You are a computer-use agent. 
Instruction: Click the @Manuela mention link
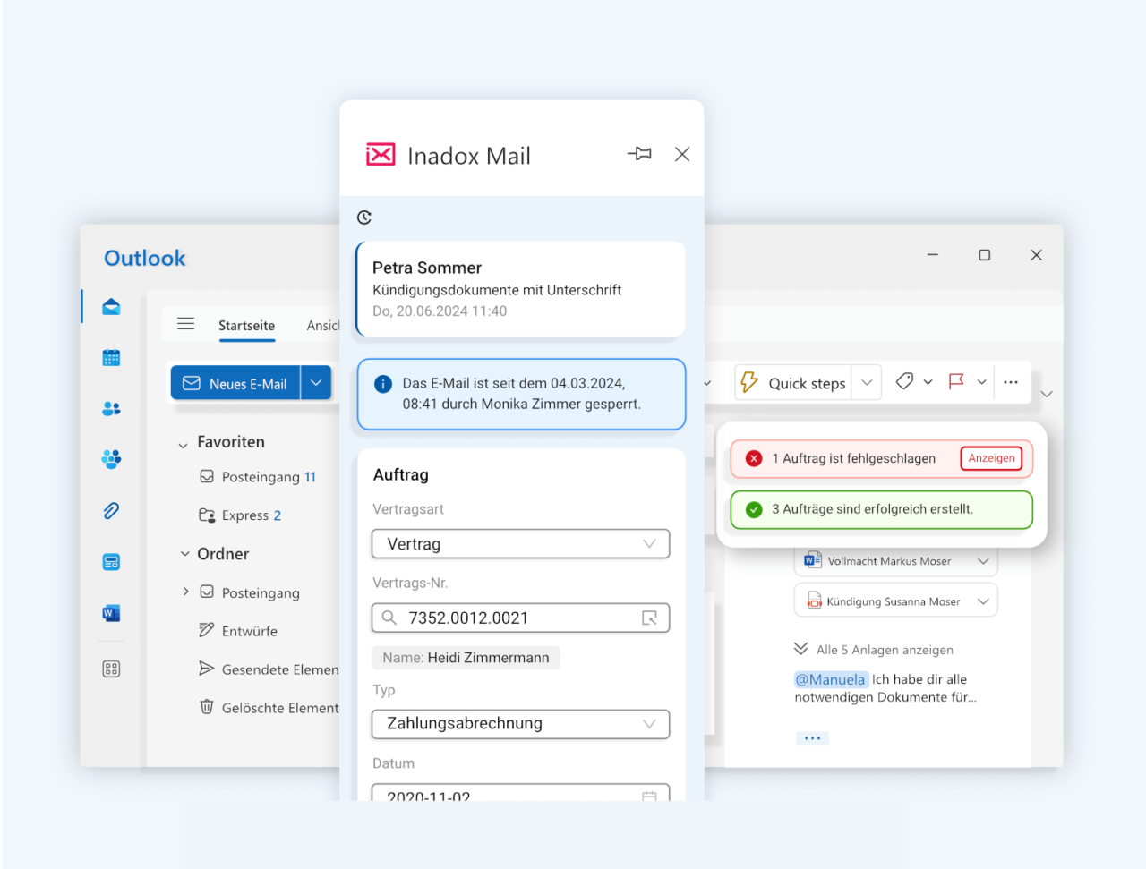click(831, 679)
